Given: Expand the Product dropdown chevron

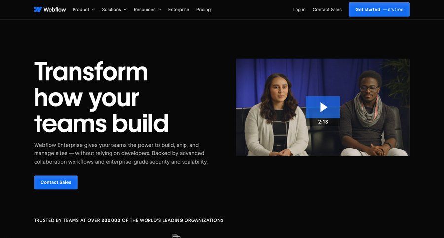Looking at the screenshot, I should click(93, 10).
